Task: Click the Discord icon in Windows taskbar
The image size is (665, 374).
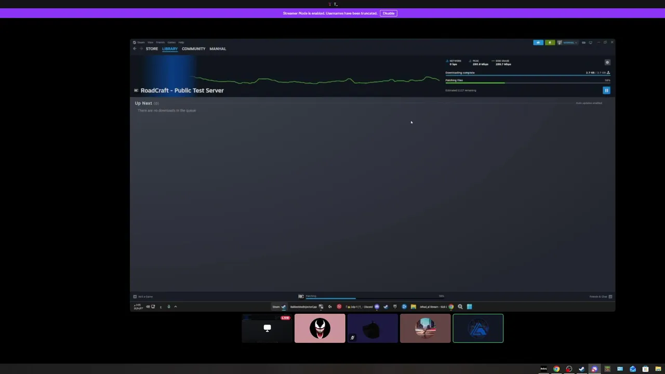Action: pyautogui.click(x=594, y=369)
